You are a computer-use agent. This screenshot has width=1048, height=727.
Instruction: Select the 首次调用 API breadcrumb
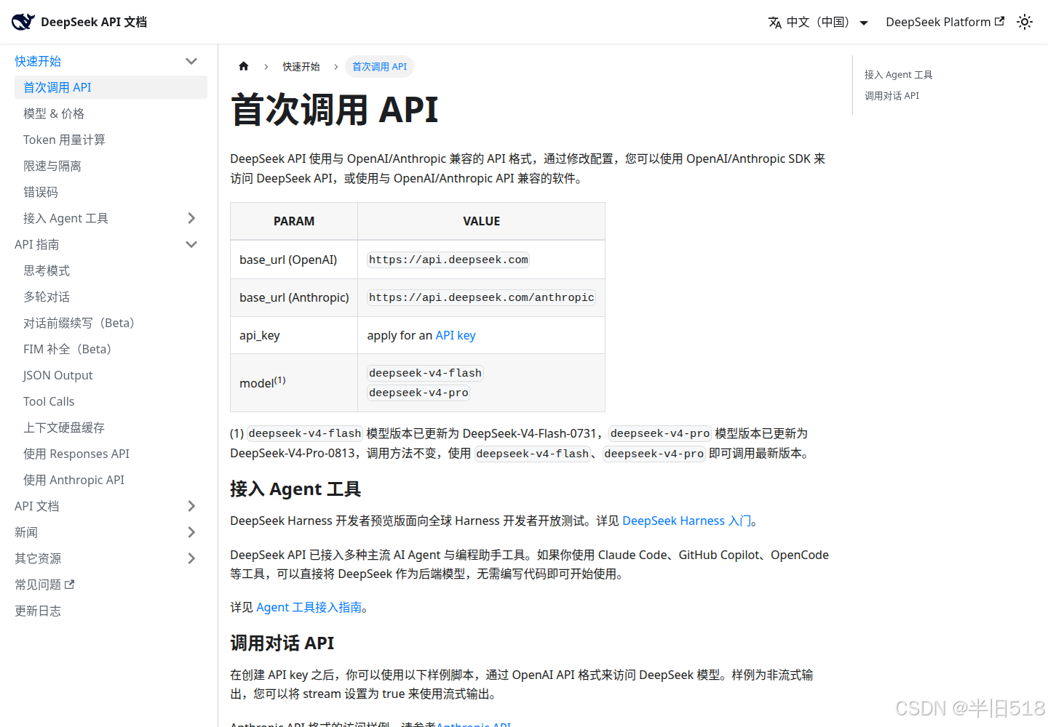click(x=379, y=66)
